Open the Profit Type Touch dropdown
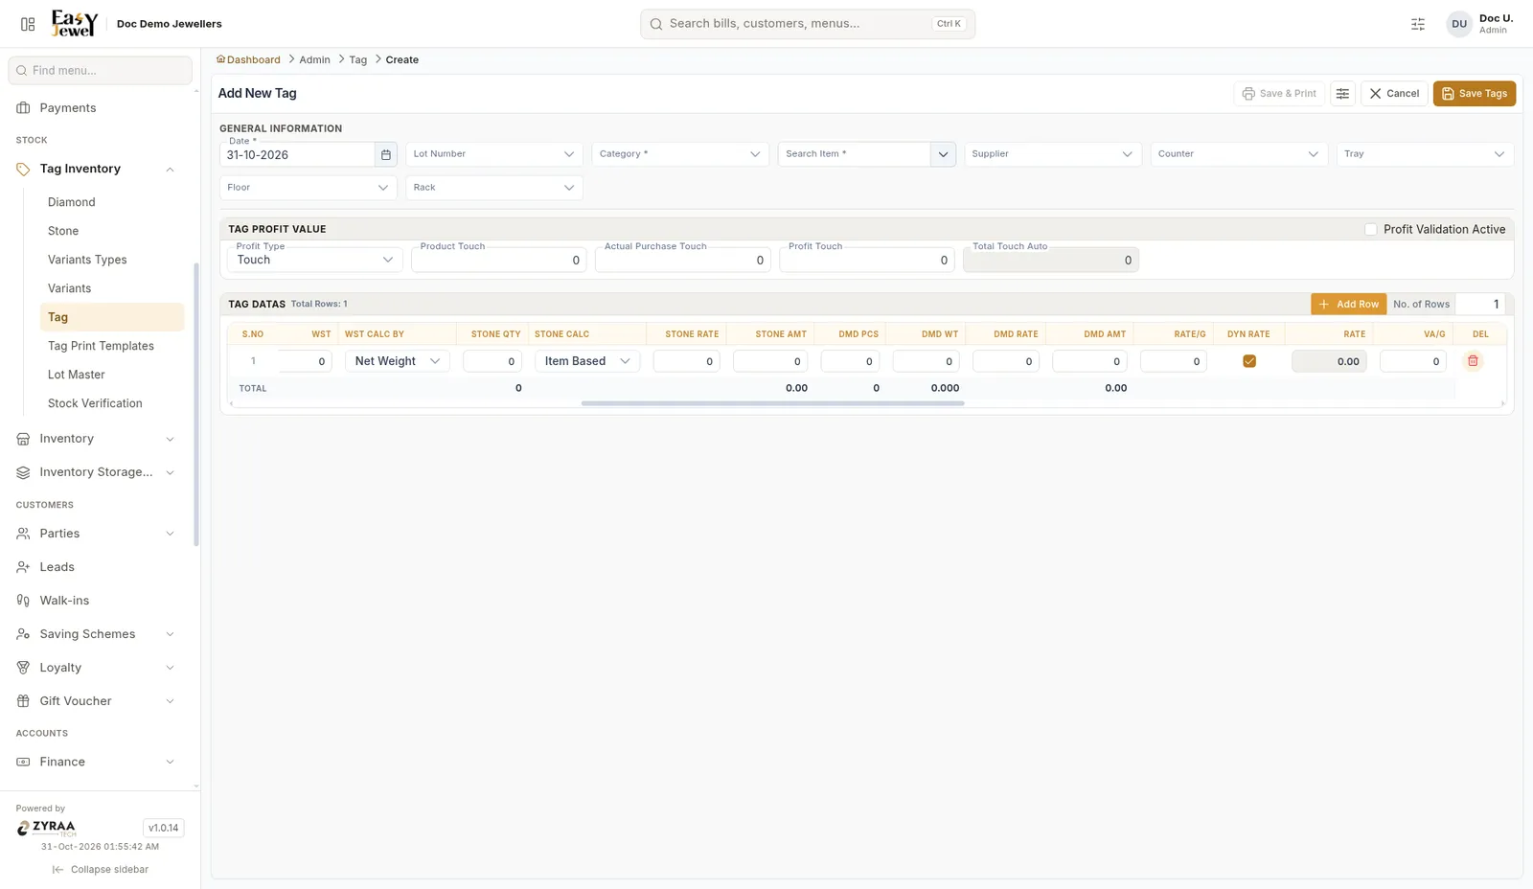The width and height of the screenshot is (1533, 889). [x=314, y=260]
